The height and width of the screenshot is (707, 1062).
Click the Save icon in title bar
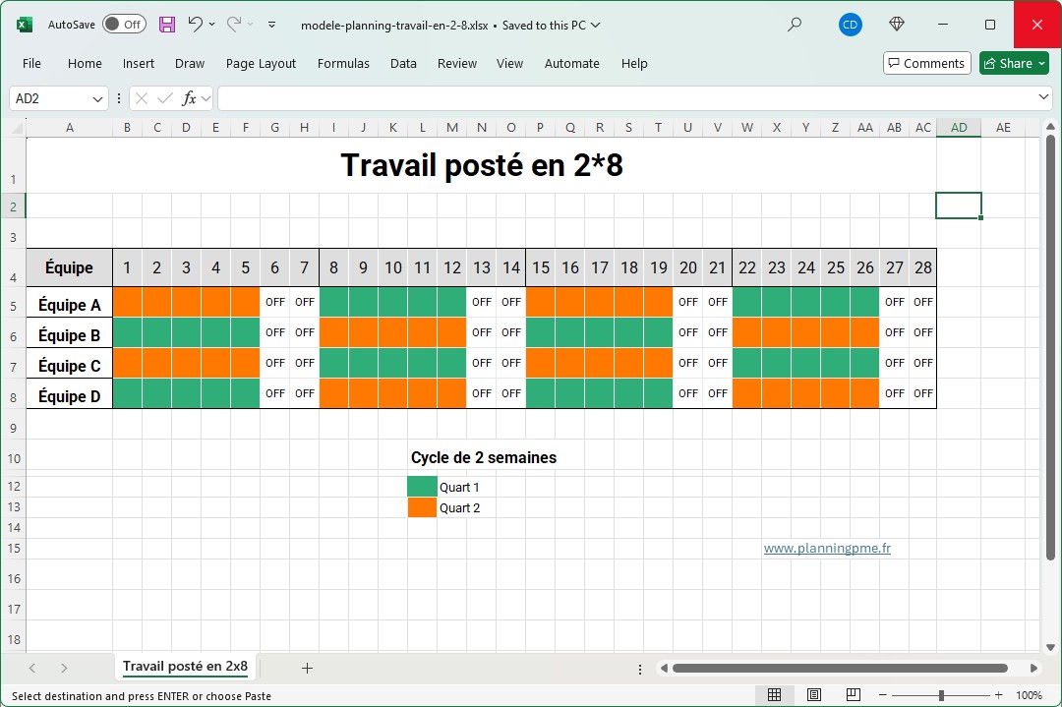pyautogui.click(x=167, y=25)
